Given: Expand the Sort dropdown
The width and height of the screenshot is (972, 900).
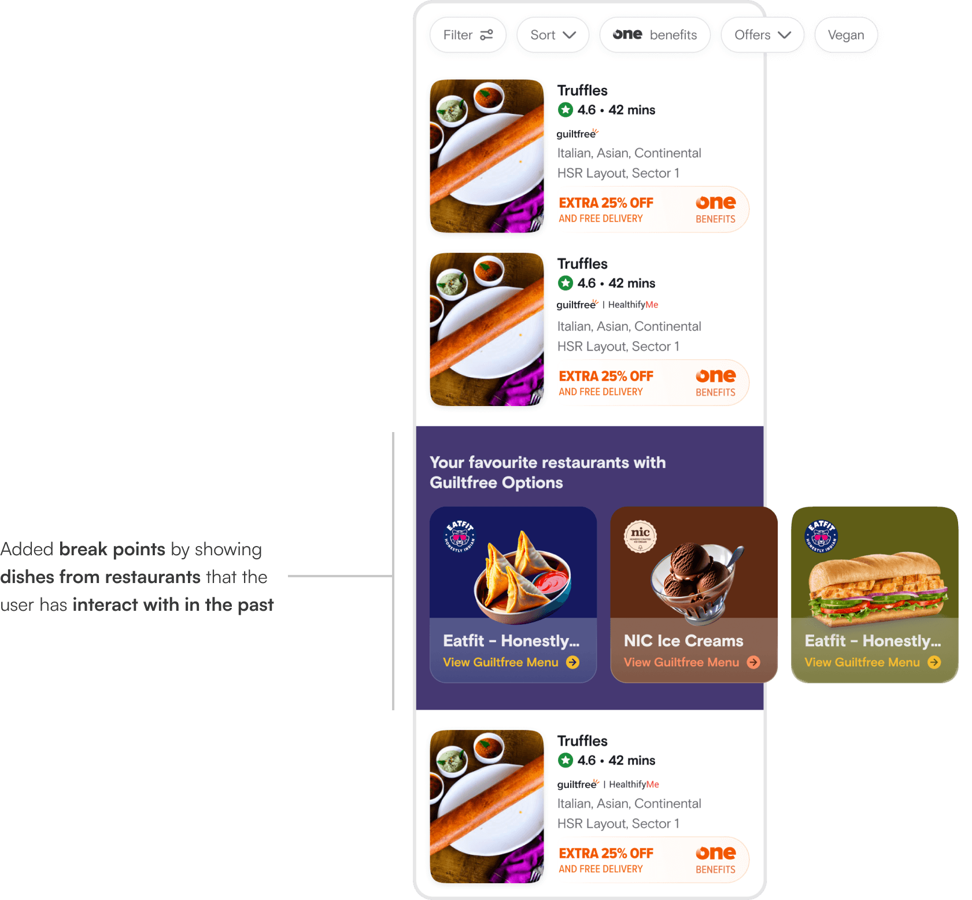Looking at the screenshot, I should pos(553,35).
